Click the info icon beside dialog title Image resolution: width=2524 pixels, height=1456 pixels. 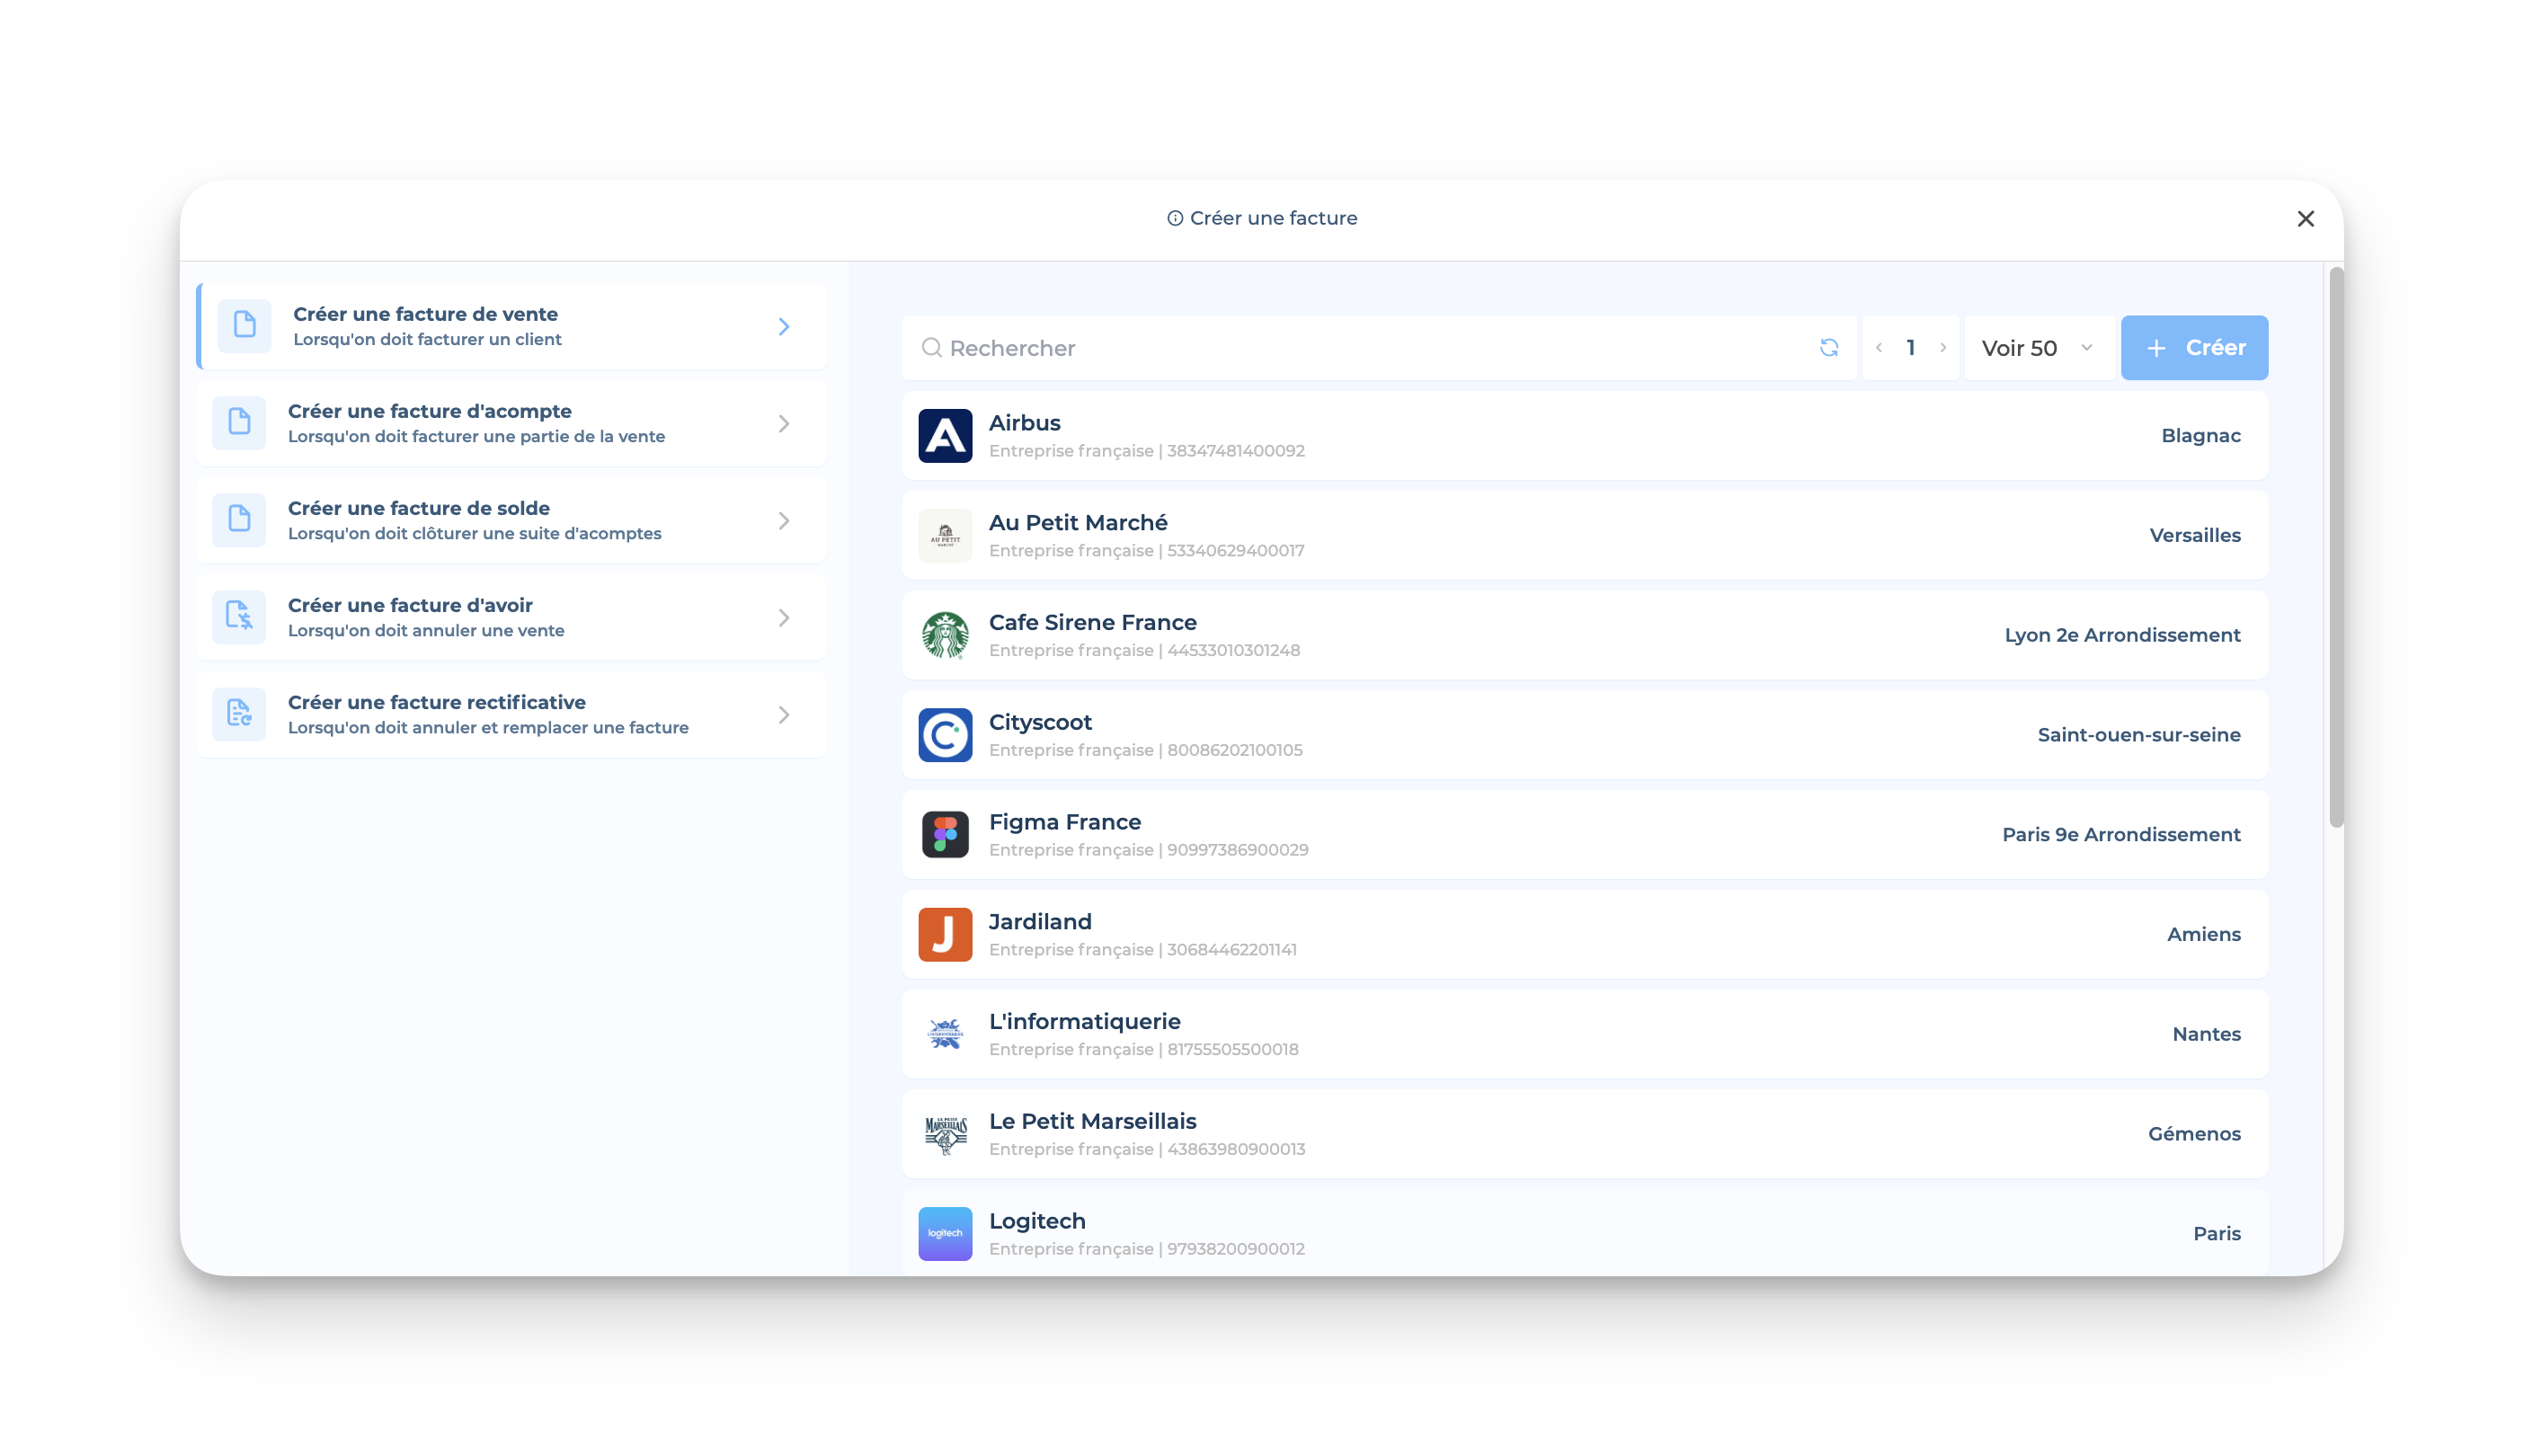1175,218
